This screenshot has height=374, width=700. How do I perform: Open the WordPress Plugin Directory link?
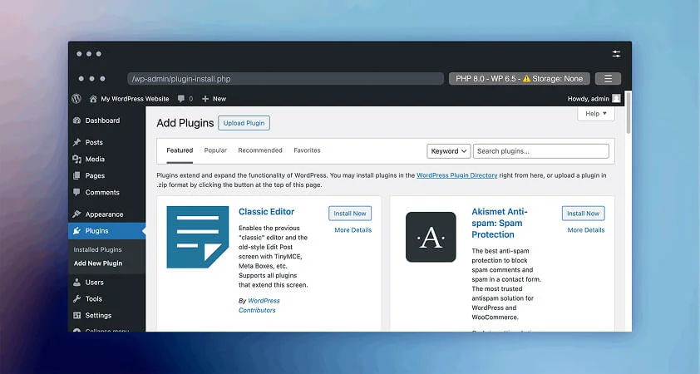[x=456, y=175]
